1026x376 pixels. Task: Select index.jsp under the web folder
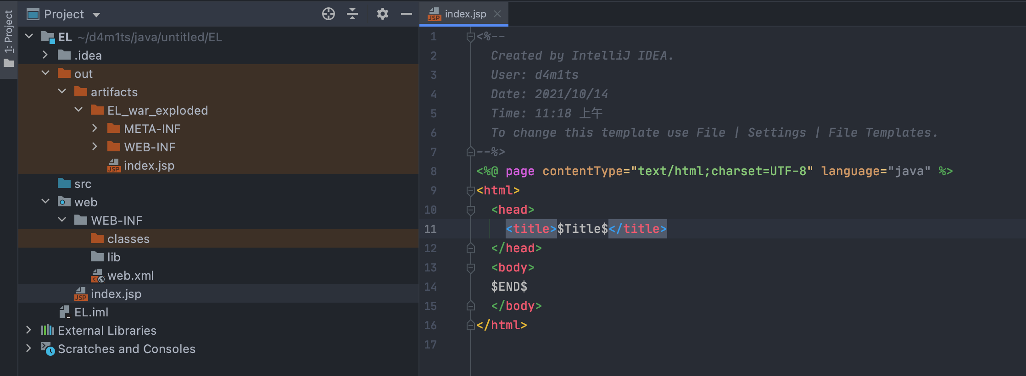pos(218,293)
